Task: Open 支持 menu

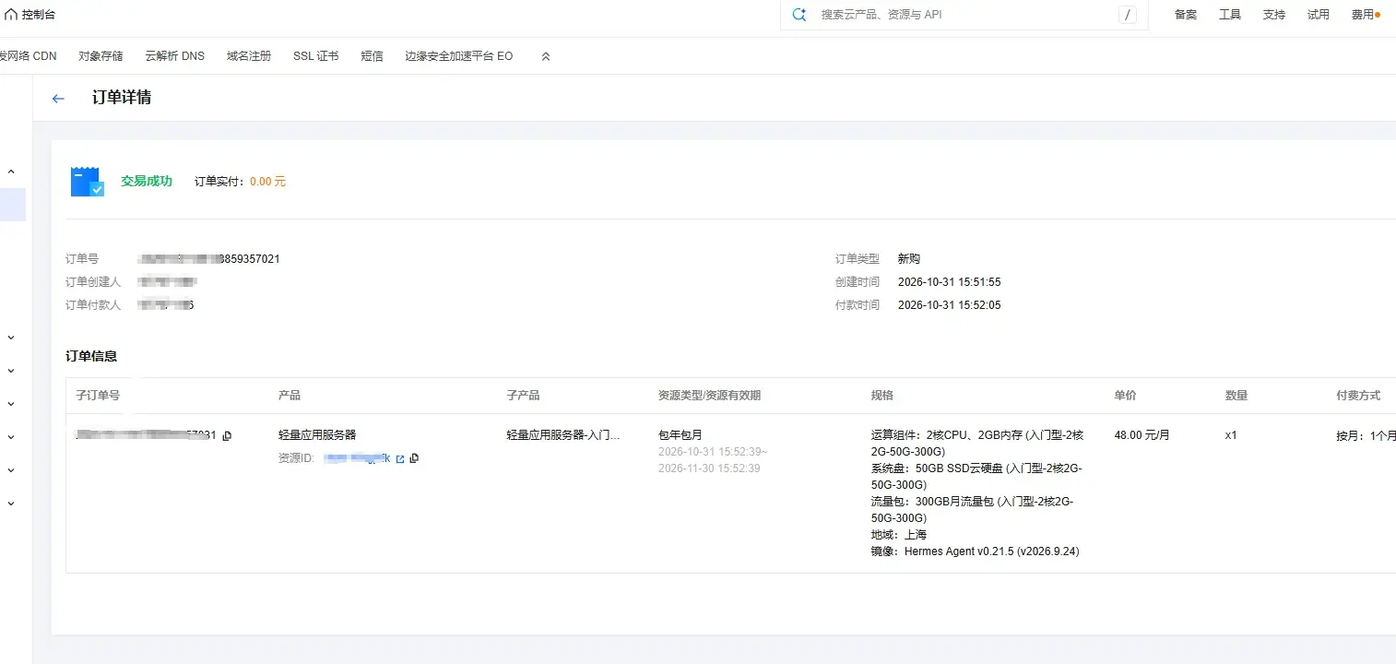Action: click(x=1274, y=15)
